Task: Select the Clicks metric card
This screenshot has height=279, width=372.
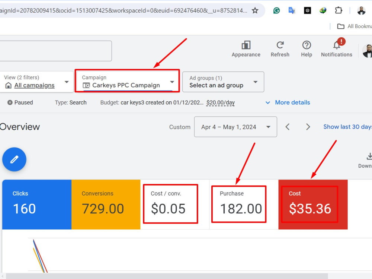Action: pyautogui.click(x=37, y=205)
